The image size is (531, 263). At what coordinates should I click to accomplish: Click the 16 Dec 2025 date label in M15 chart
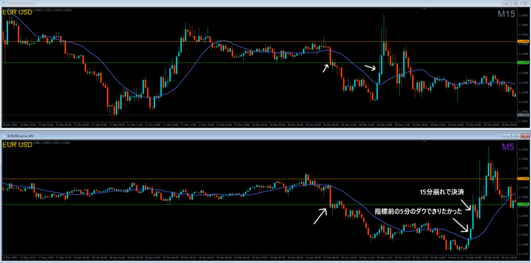click(x=10, y=125)
